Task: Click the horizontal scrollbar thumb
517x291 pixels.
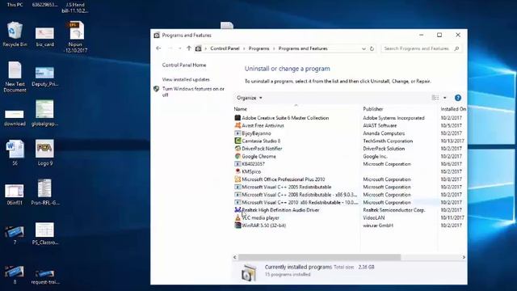Action: [x=320, y=257]
